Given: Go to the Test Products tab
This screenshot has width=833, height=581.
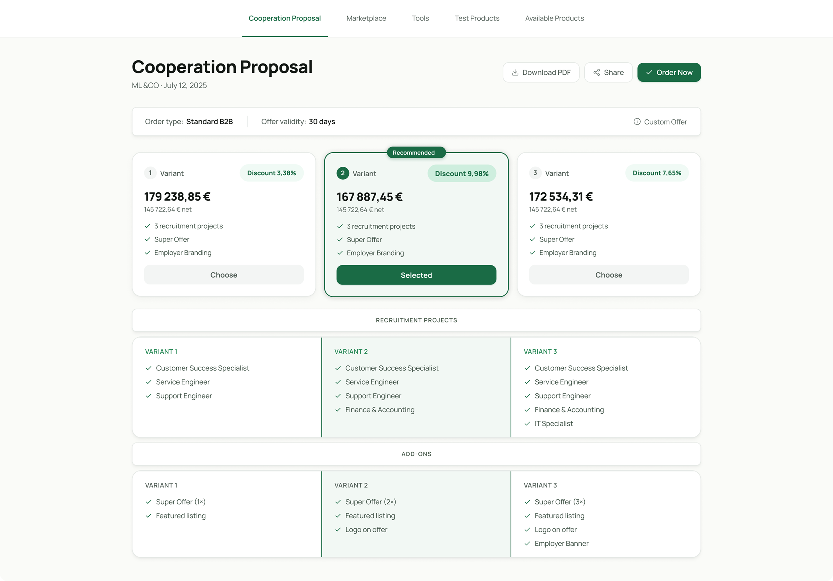Looking at the screenshot, I should [x=477, y=18].
